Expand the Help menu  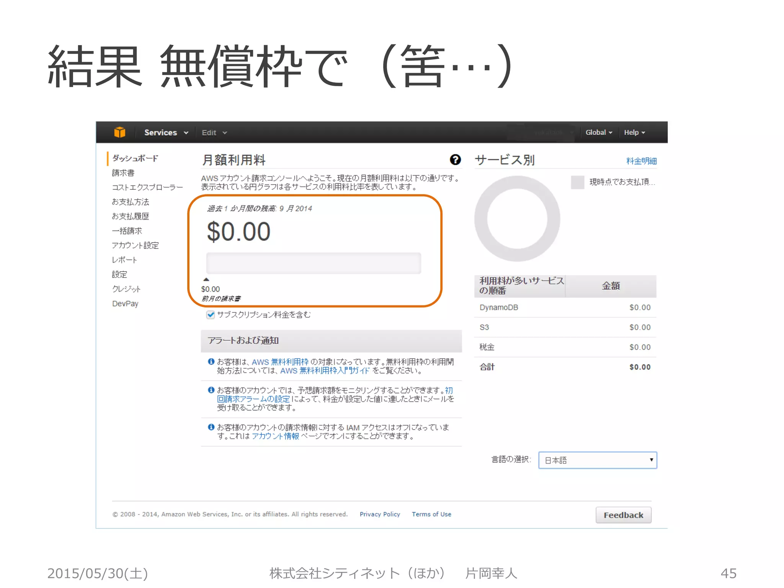click(634, 132)
